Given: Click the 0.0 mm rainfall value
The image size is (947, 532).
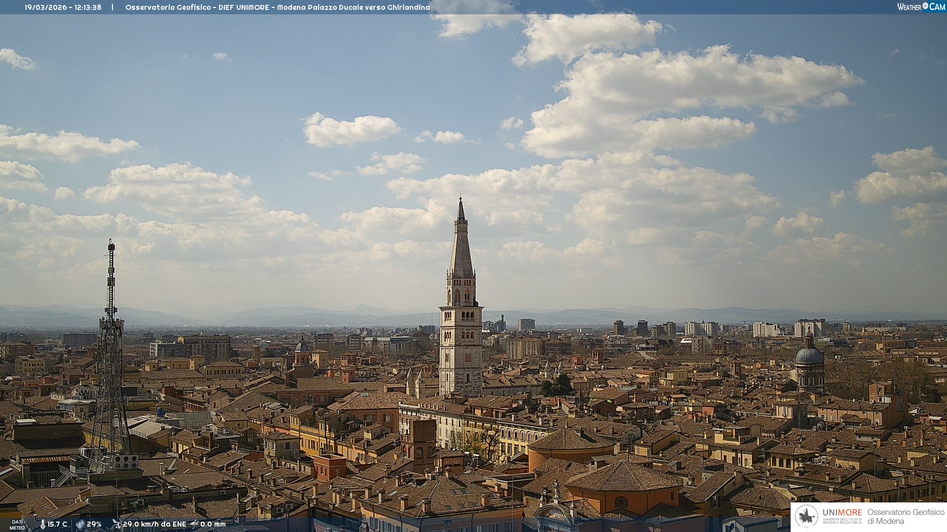Looking at the screenshot, I should click(213, 524).
